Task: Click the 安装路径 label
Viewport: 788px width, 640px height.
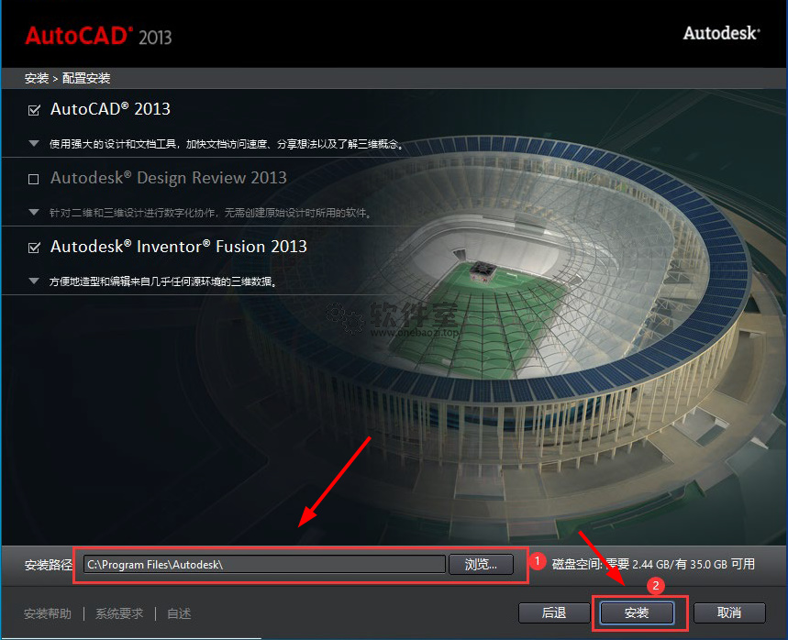Action: [x=49, y=565]
